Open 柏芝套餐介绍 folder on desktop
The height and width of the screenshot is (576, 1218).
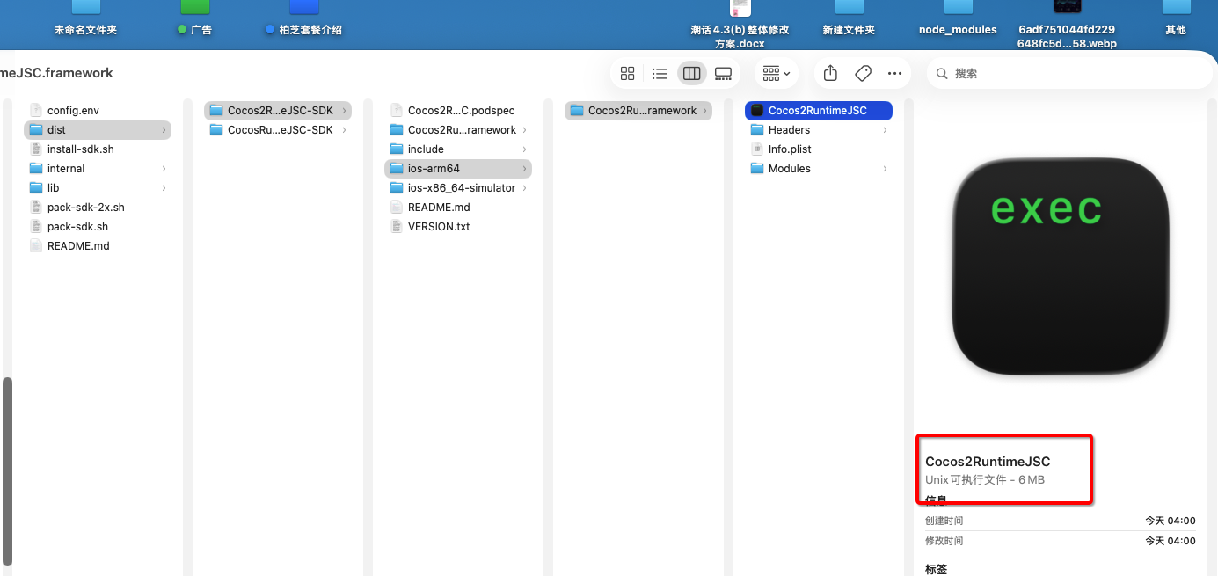[x=303, y=19]
